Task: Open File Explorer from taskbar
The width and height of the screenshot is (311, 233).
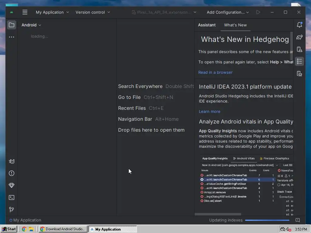Action: point(31,229)
